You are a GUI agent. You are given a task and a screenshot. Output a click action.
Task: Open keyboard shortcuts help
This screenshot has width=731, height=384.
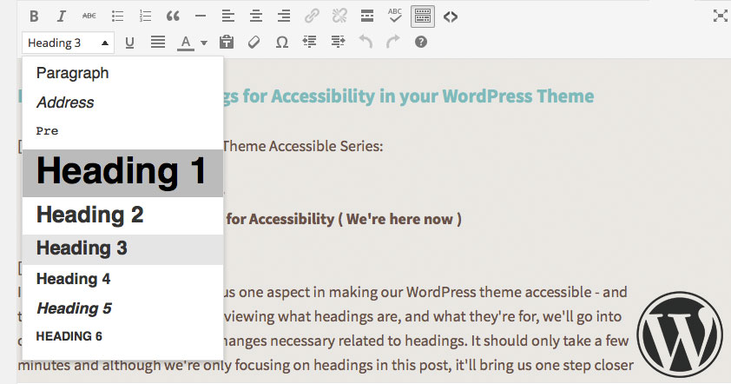[x=421, y=42]
